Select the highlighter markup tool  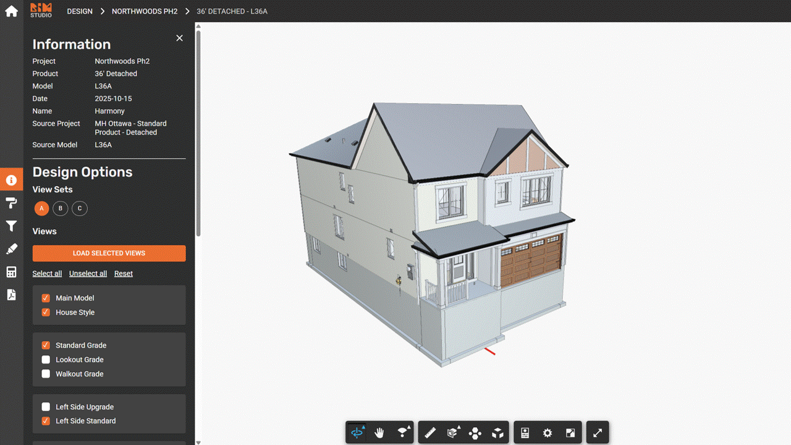(x=11, y=248)
